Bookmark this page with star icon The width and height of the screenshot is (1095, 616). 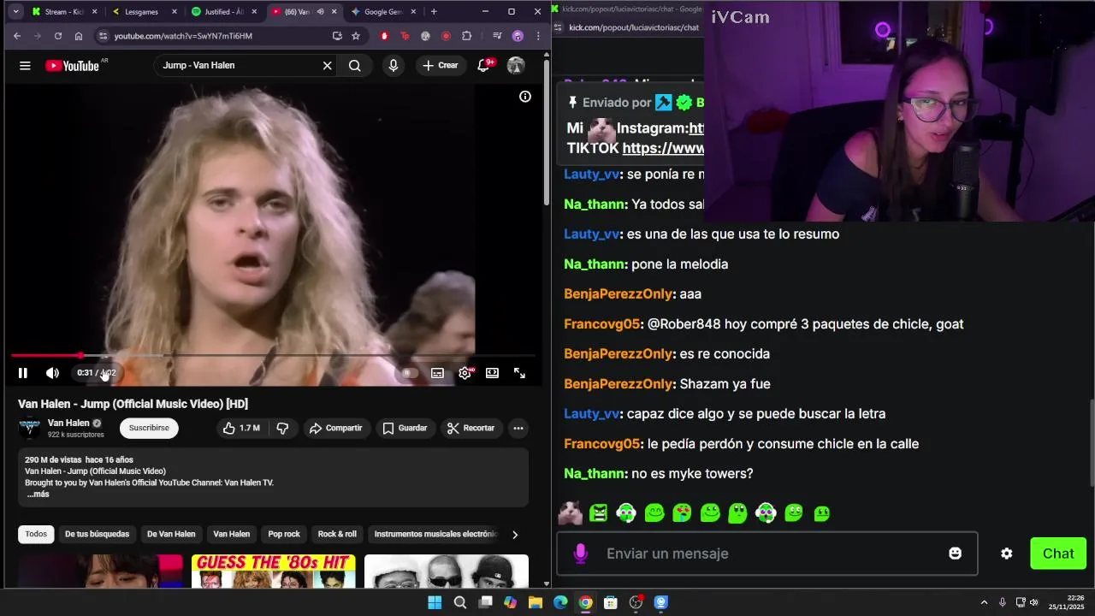(356, 36)
